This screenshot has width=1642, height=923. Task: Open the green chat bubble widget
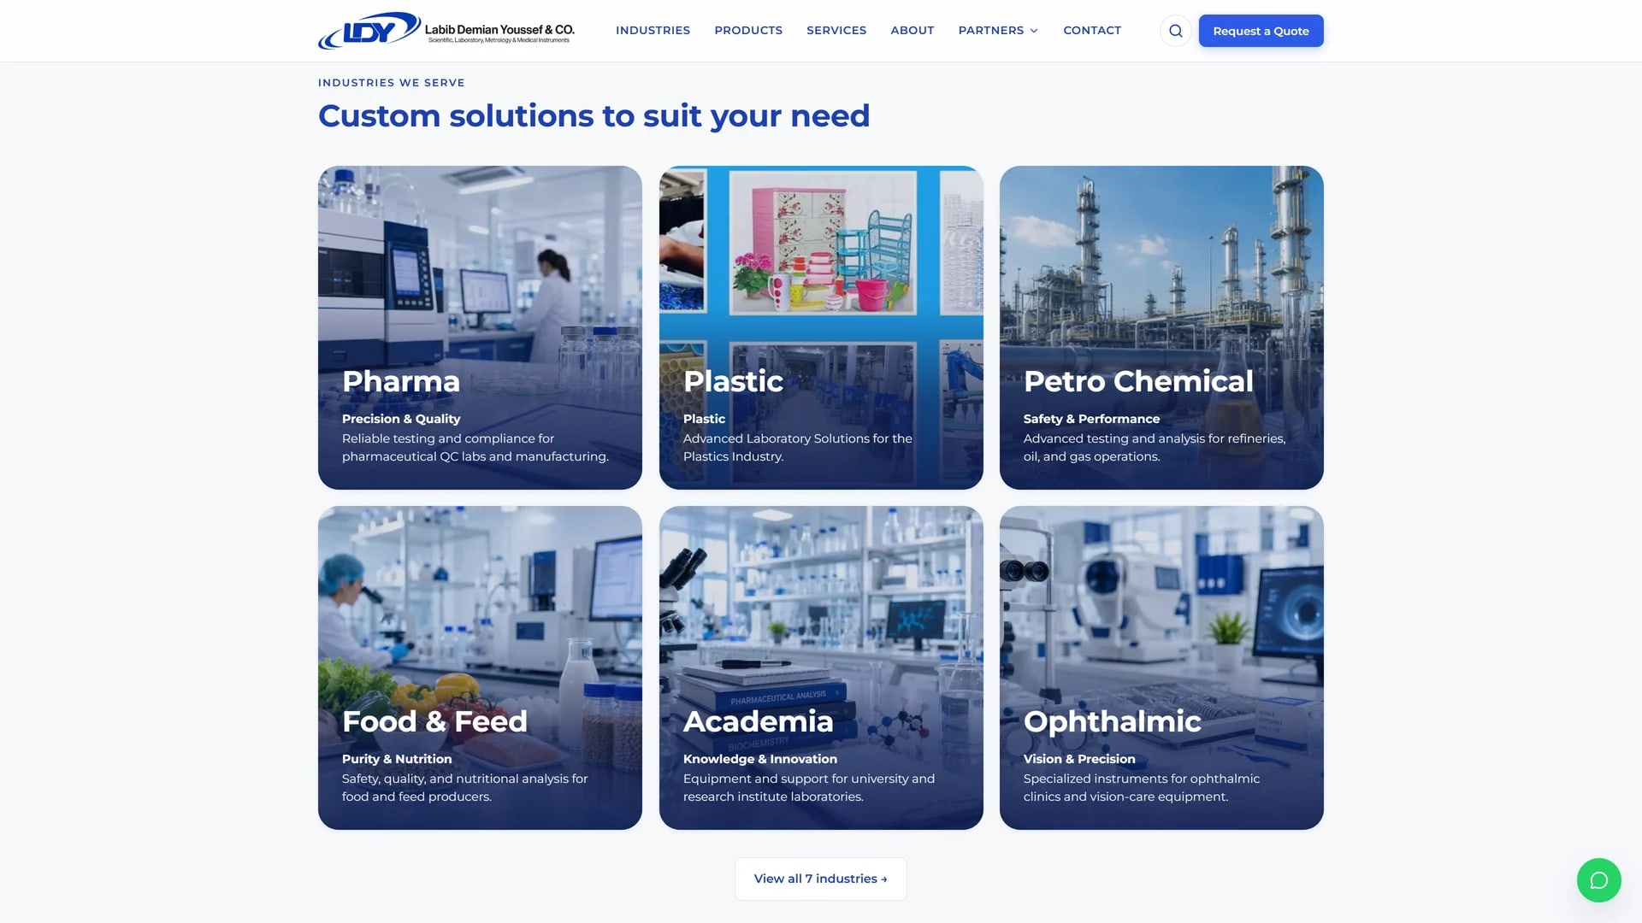[1598, 880]
